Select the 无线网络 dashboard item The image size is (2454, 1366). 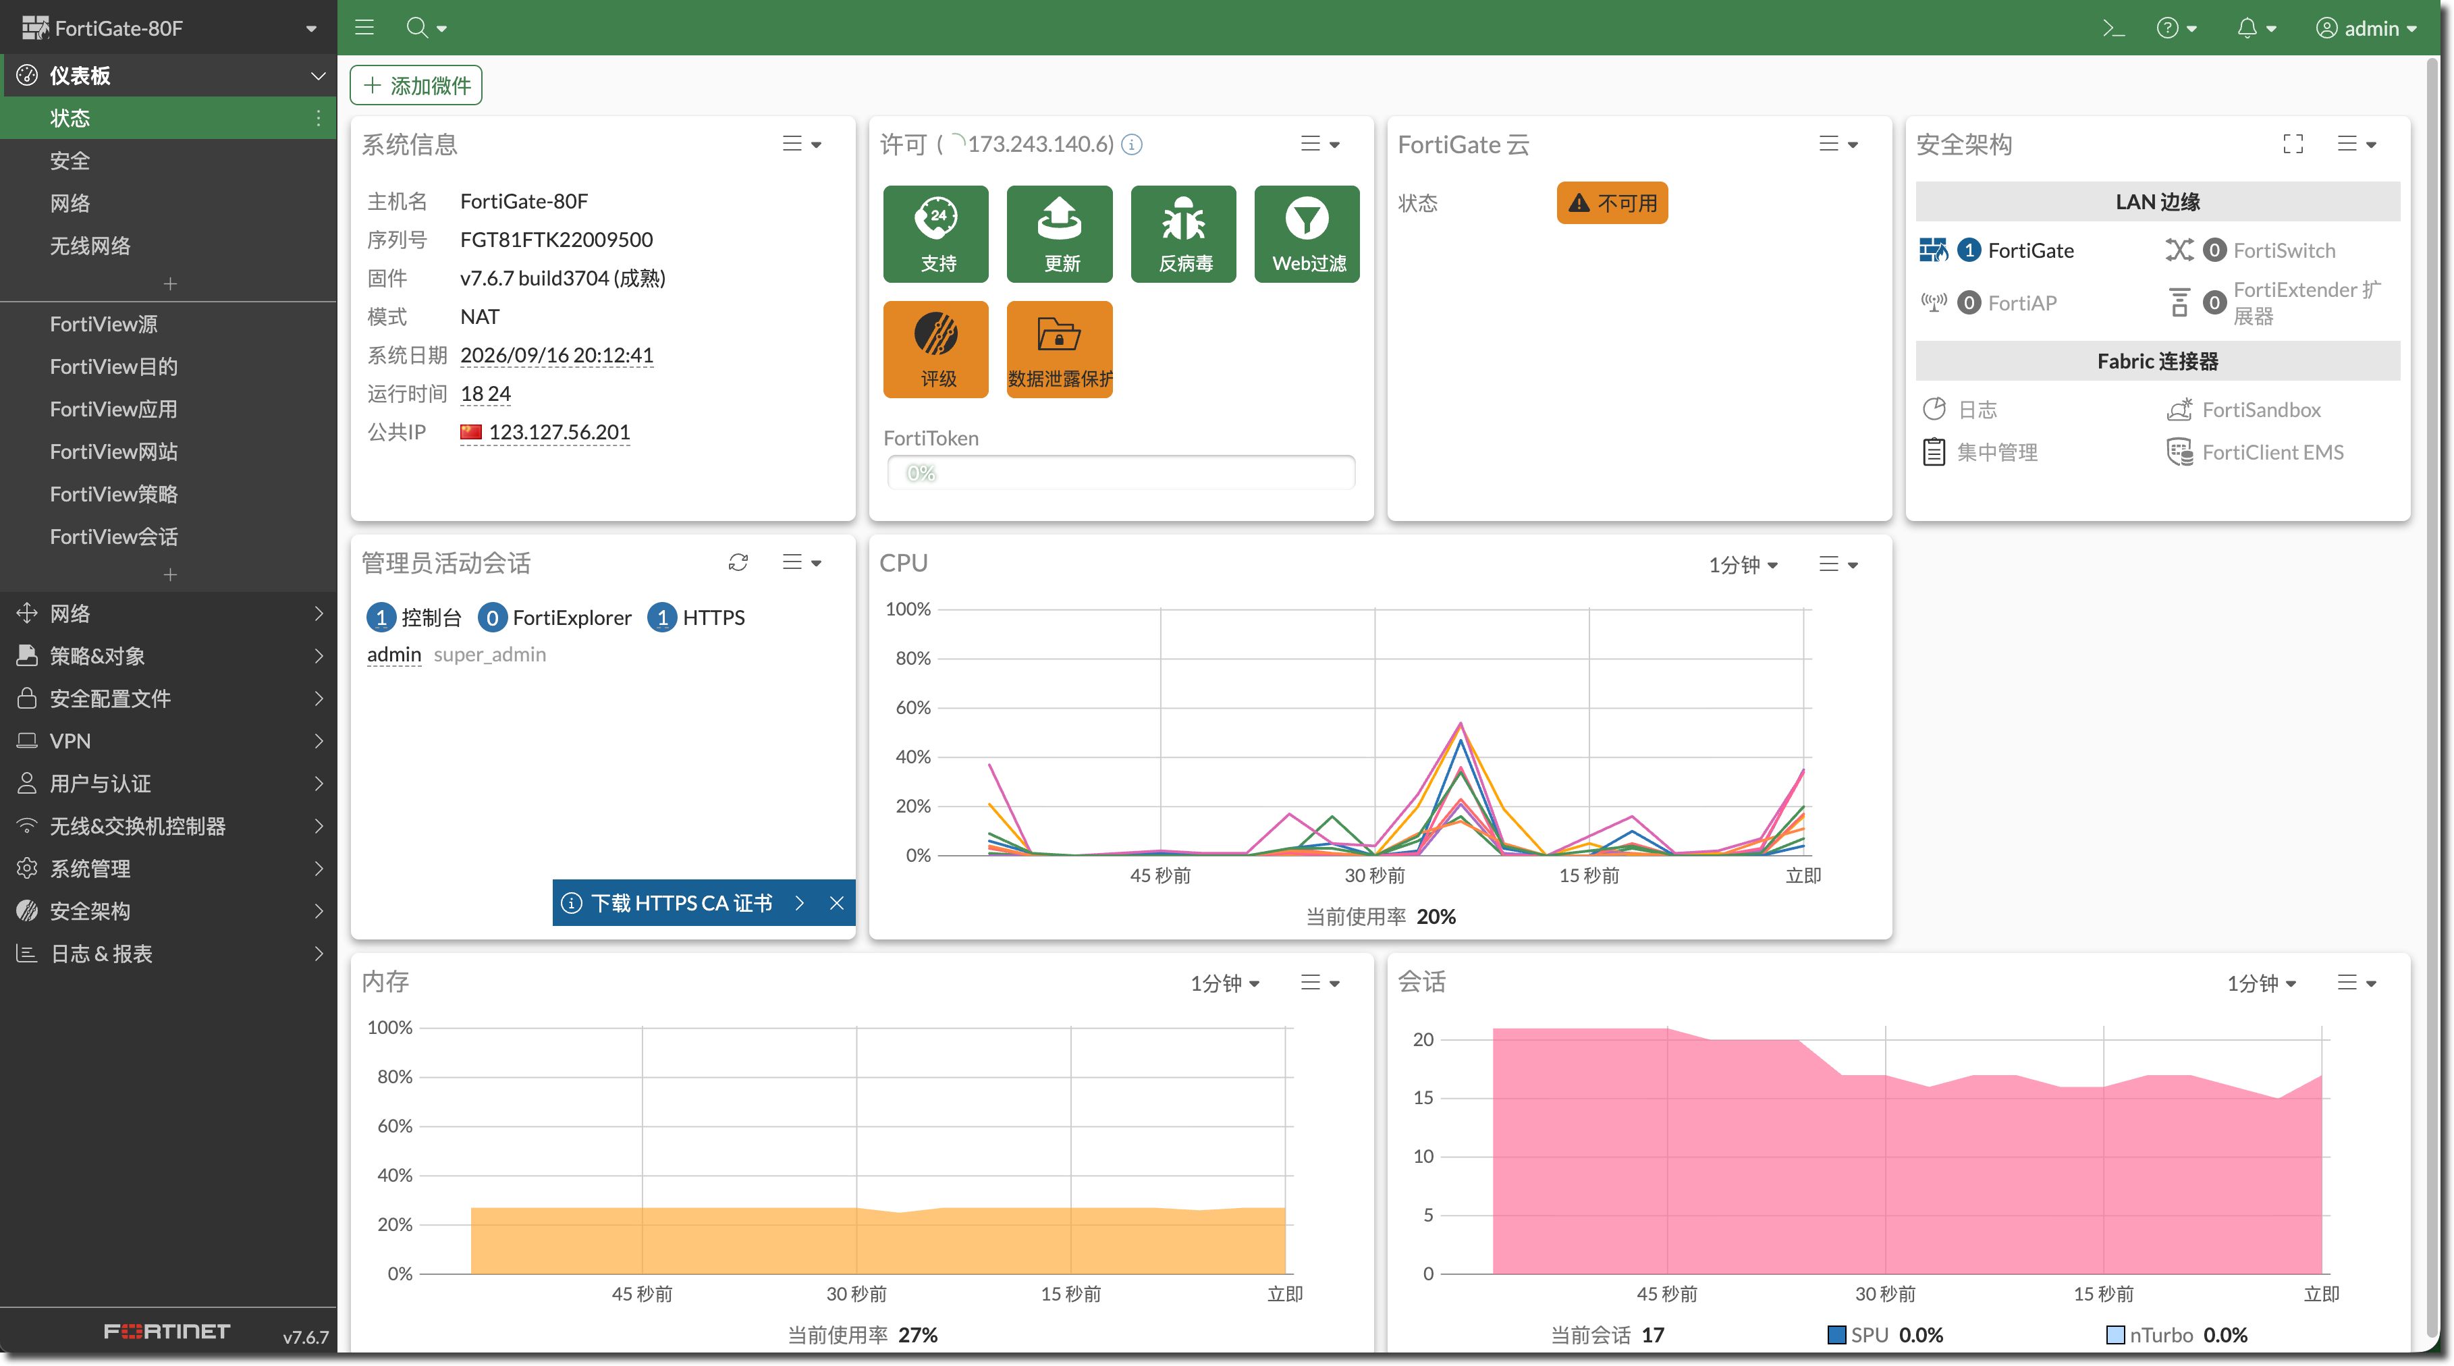169,246
